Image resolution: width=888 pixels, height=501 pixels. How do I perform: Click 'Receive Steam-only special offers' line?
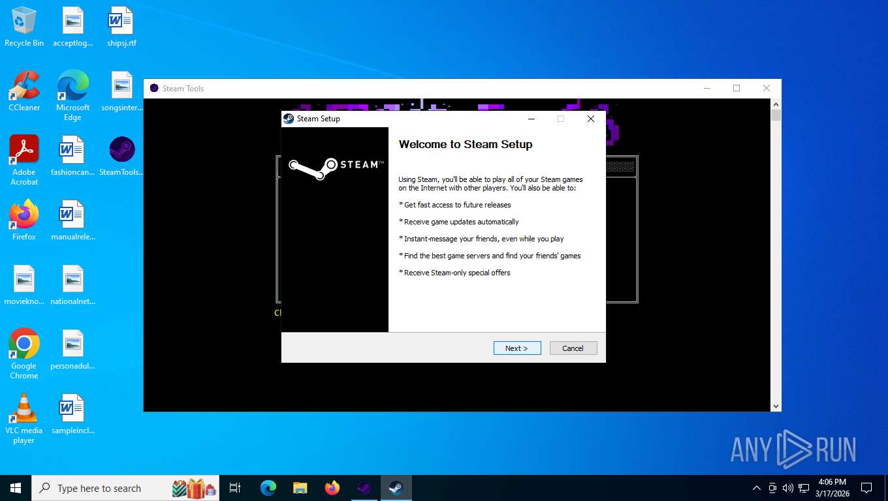click(x=454, y=273)
